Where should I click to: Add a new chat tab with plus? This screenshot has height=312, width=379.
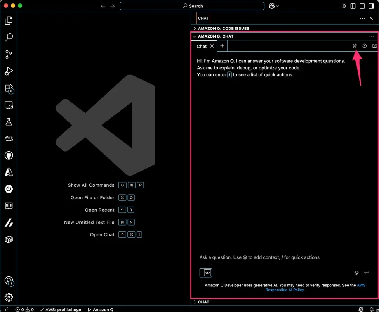pyautogui.click(x=222, y=46)
